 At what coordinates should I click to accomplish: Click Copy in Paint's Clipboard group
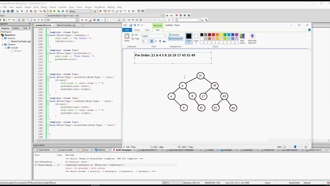135,38
